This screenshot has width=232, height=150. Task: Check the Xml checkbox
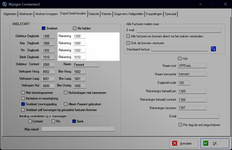tap(180, 59)
